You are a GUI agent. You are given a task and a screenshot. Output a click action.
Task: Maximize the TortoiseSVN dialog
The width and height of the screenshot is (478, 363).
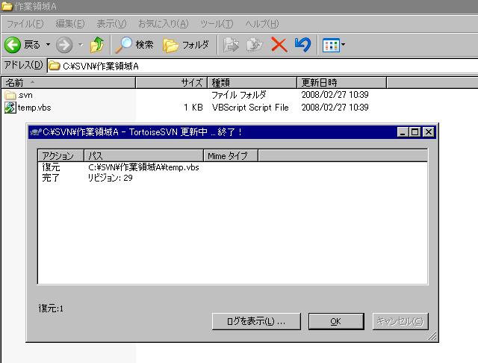tap(415, 132)
